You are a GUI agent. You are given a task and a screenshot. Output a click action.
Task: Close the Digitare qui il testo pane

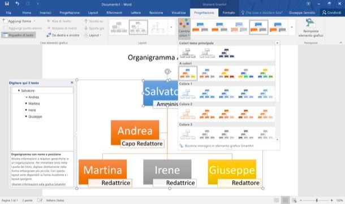72,83
